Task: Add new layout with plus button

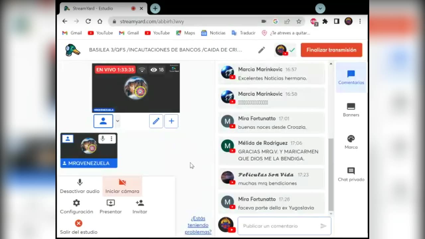Action: 171,121
